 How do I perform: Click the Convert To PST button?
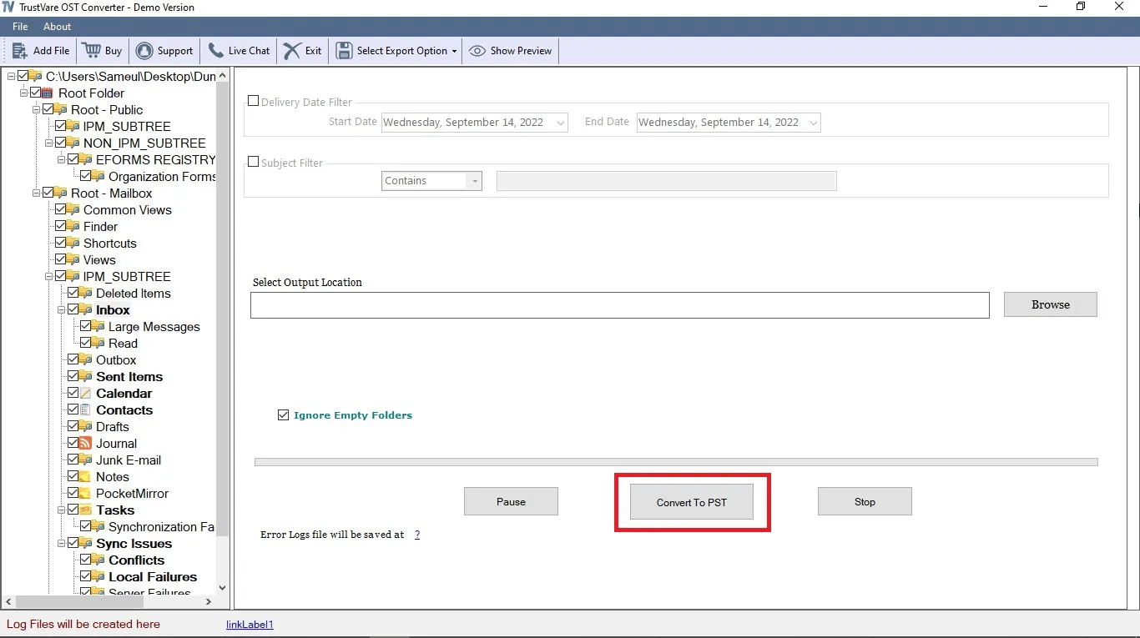pos(693,502)
